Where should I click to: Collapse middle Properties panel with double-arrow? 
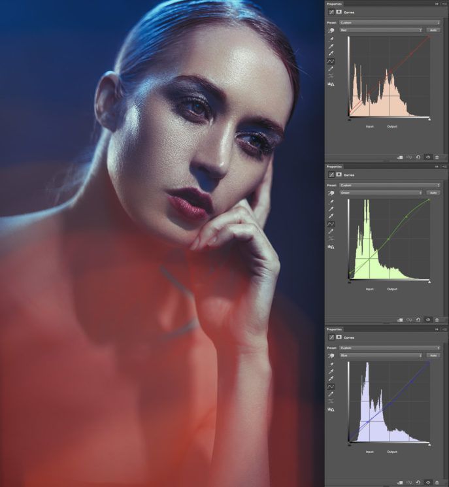437,167
